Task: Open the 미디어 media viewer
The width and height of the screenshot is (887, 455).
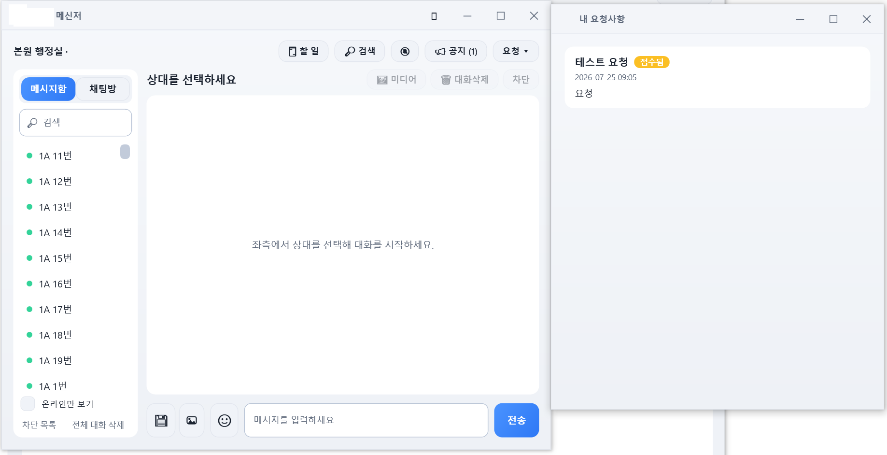Action: (396, 80)
